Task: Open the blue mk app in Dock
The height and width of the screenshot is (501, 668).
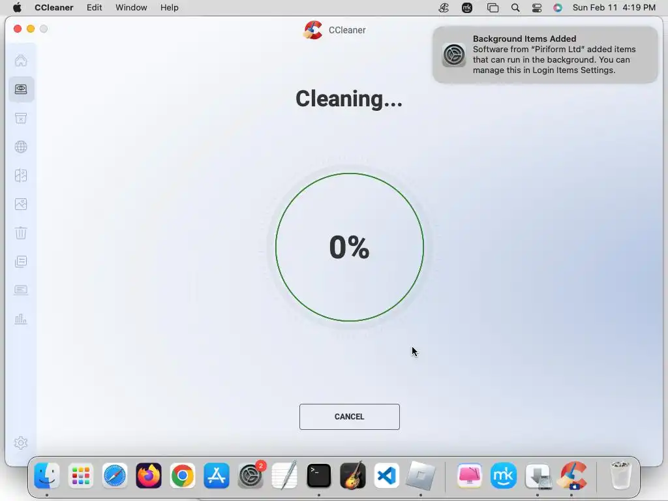Action: tap(504, 476)
